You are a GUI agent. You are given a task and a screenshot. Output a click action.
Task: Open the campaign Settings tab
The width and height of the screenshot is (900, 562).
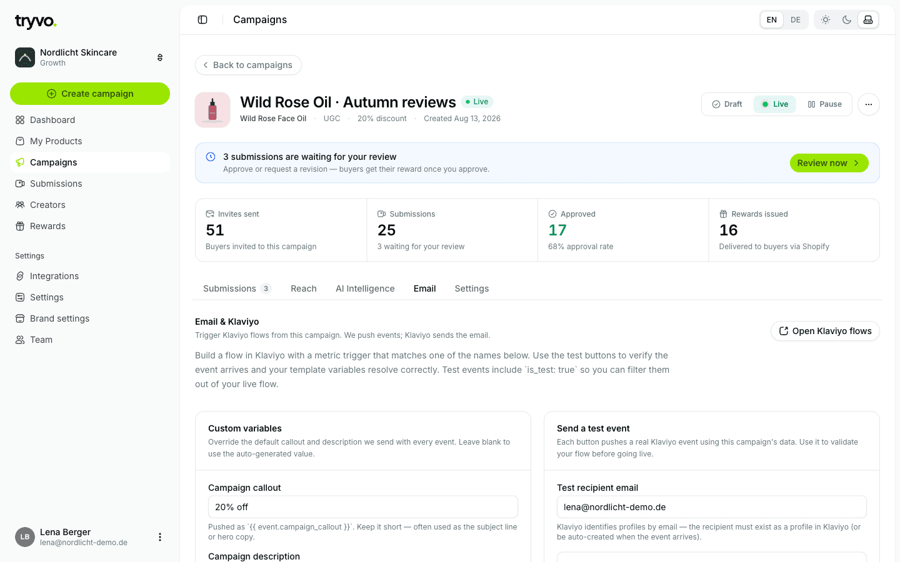click(x=472, y=288)
